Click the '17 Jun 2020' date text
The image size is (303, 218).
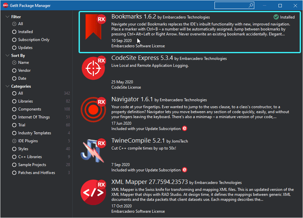121,123
